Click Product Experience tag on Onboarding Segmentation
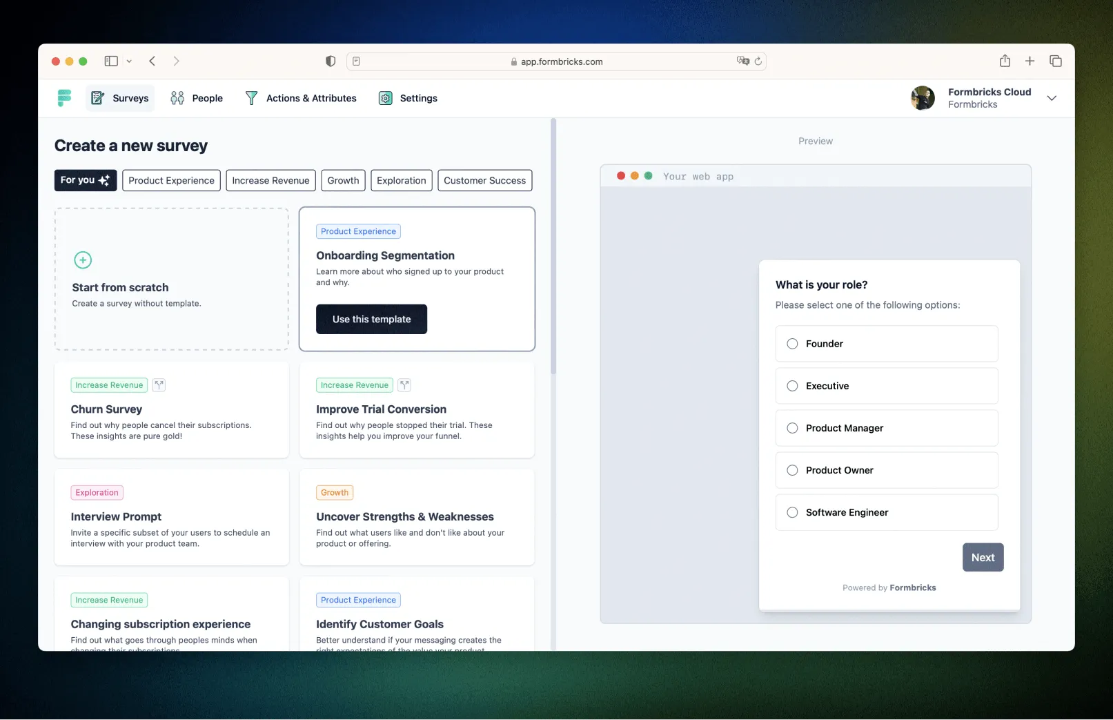 click(x=358, y=231)
